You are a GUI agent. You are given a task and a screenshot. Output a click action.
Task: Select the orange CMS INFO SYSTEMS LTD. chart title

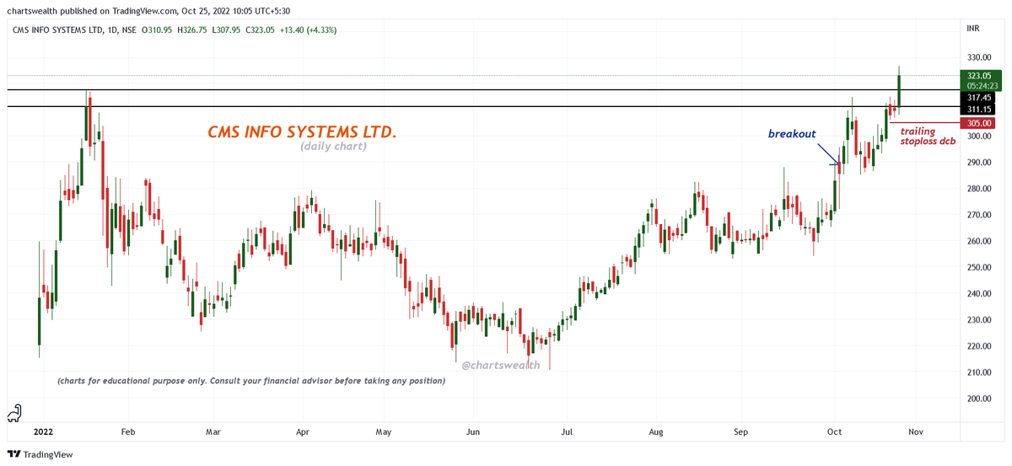pos(302,133)
